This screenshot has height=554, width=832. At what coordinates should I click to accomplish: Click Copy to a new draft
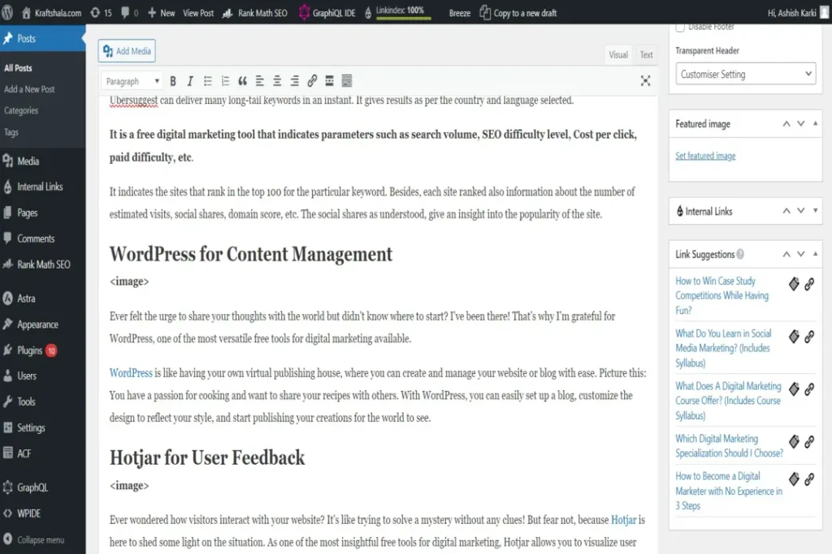[x=518, y=13]
